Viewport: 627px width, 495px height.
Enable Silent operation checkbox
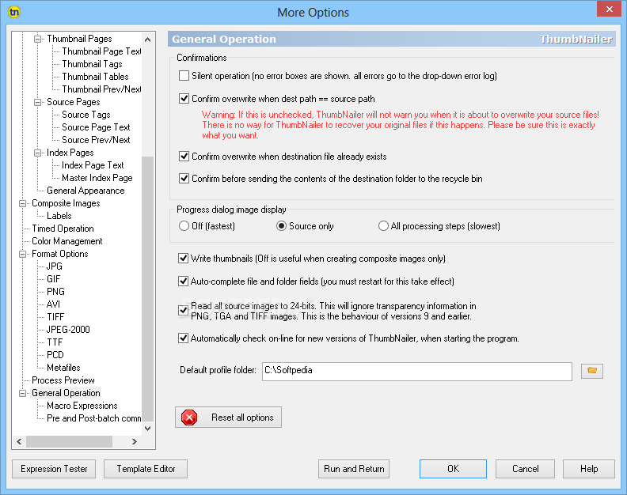click(x=184, y=75)
